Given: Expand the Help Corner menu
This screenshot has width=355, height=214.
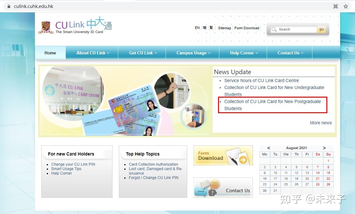Looking at the screenshot, I should (x=244, y=53).
